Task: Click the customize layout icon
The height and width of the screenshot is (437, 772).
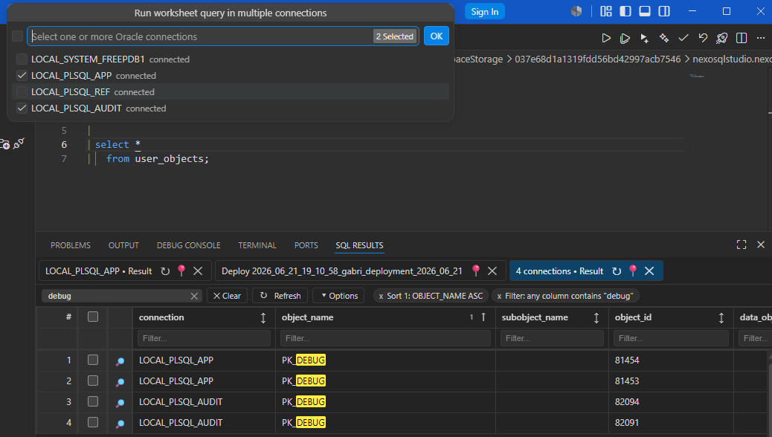Action: pyautogui.click(x=606, y=11)
